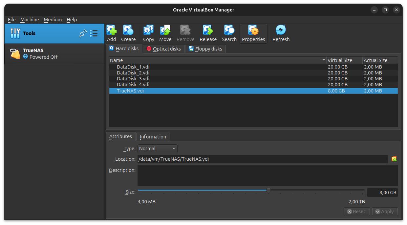The width and height of the screenshot is (407, 225).
Task: Click the disk Size slider handle
Action: point(268,190)
